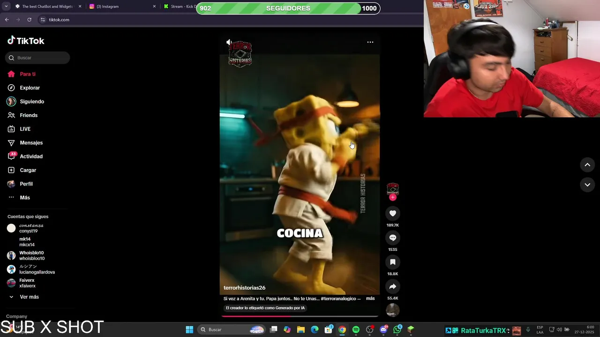Image resolution: width=600 pixels, height=337 pixels.
Task: Open the spinning sound disc thumbnail
Action: pyautogui.click(x=393, y=310)
